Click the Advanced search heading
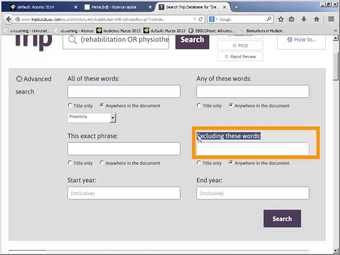Image resolution: width=340 pixels, height=255 pixels. click(x=34, y=85)
